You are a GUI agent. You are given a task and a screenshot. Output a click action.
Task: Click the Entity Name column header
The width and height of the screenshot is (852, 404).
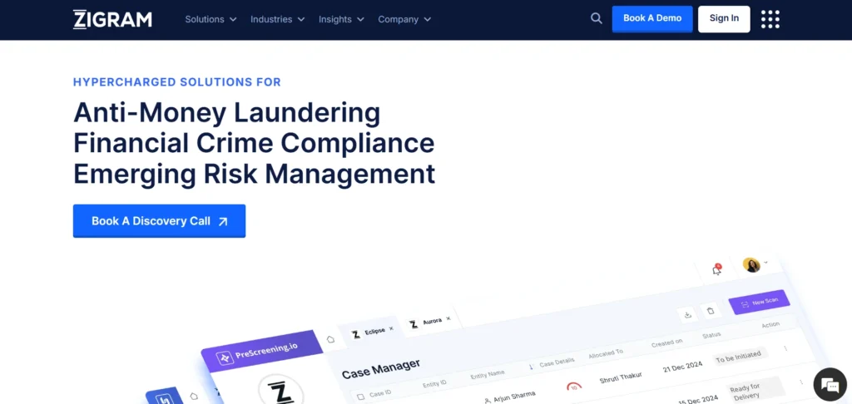[487, 375]
